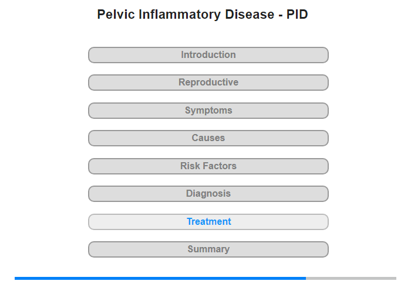Click the Pelvic Inflammatory Disease - PID title
The image size is (411, 281).
pos(203,15)
